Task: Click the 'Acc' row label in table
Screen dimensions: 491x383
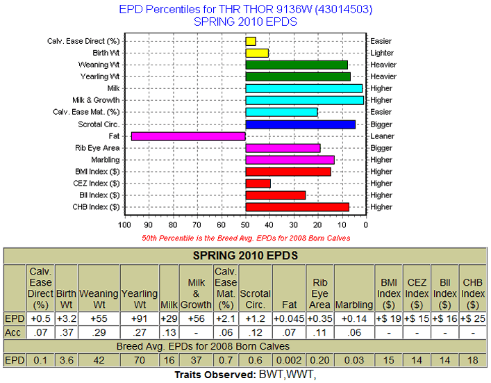Action: point(13,332)
